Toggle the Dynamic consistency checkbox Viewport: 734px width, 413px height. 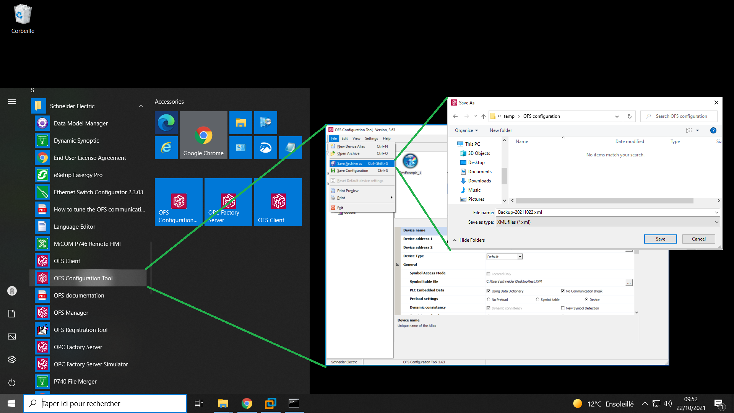tap(488, 308)
